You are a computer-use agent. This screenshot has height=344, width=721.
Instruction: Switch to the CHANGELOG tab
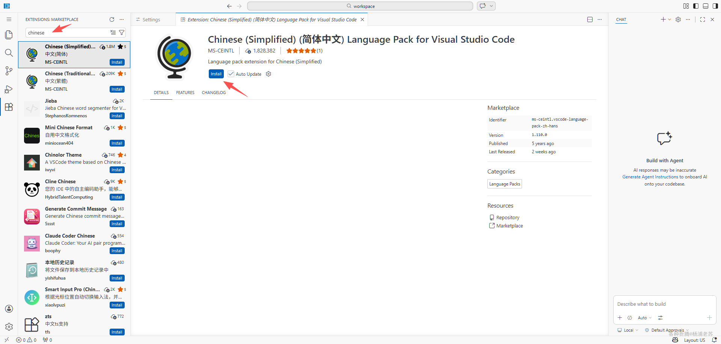pyautogui.click(x=214, y=93)
